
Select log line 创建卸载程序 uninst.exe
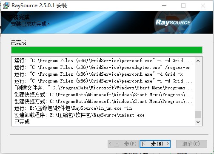[x=79, y=115]
